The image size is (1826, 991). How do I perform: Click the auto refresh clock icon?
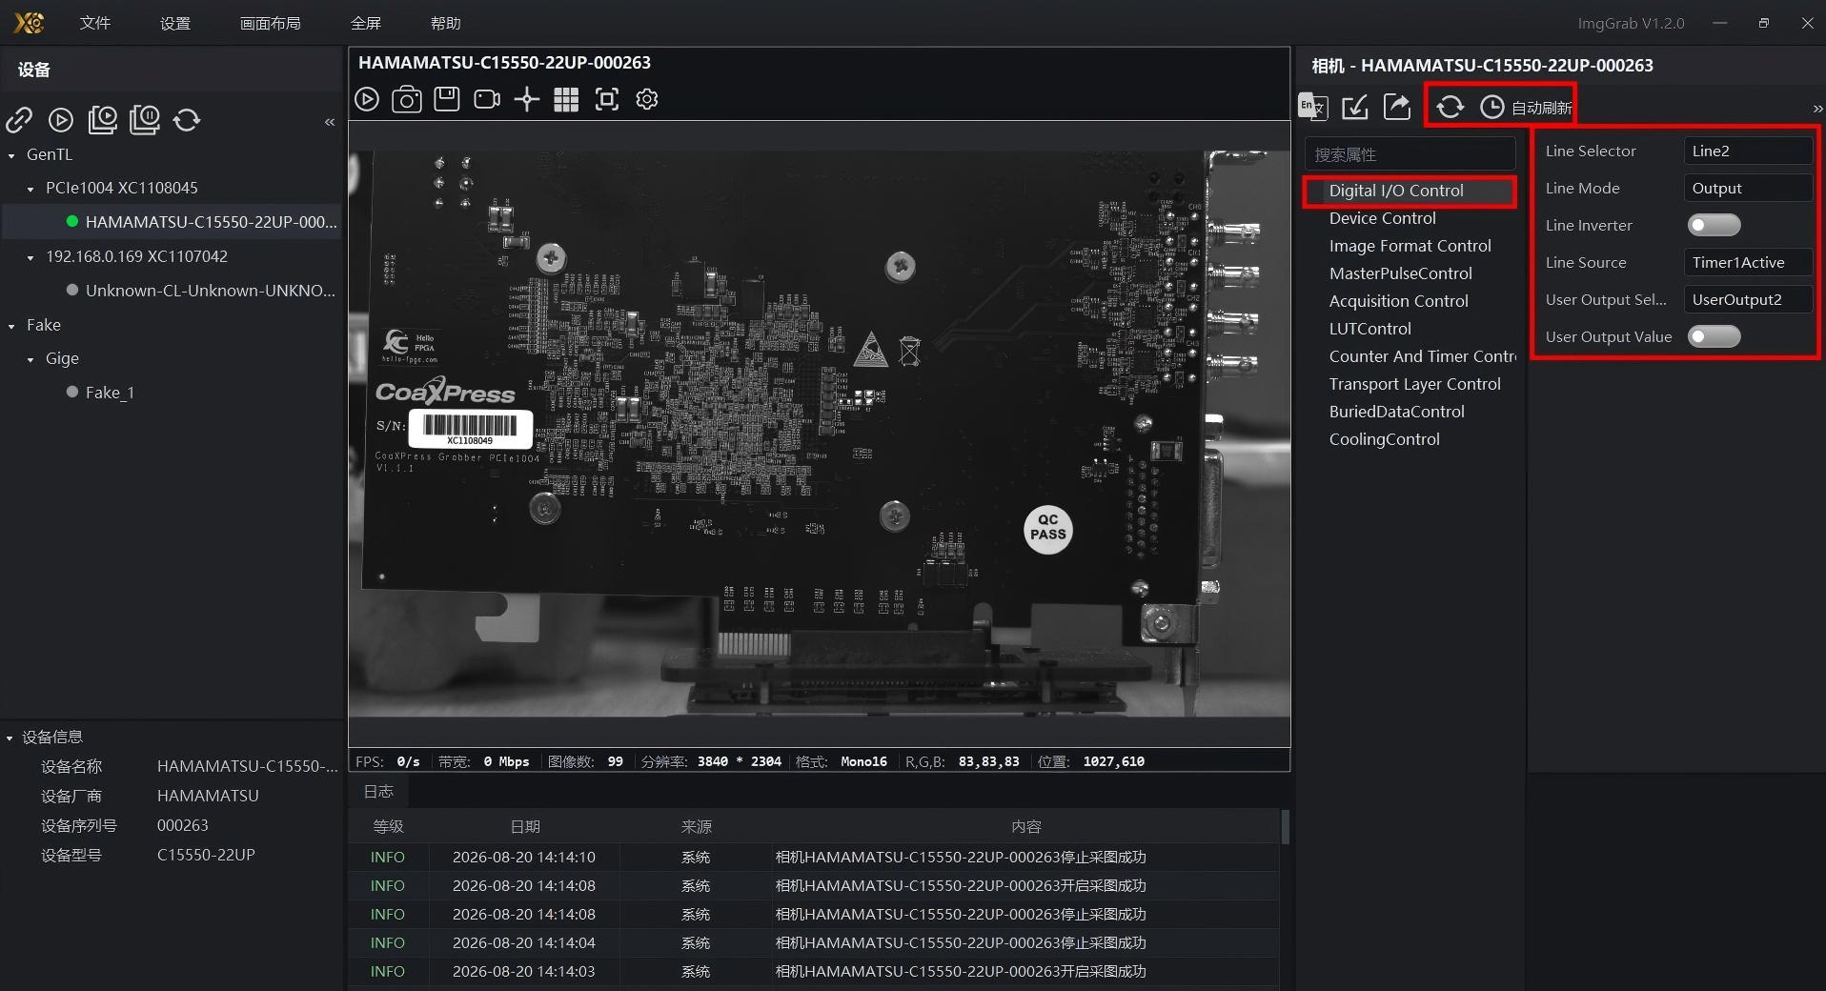1491,108
